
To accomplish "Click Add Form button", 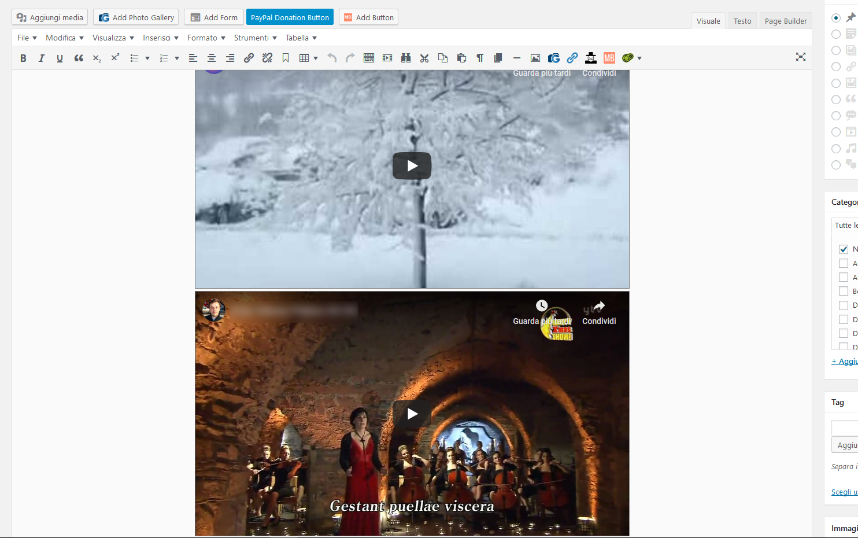I will [214, 17].
